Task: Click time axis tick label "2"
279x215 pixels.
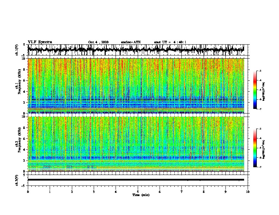Action: (x=72, y=191)
